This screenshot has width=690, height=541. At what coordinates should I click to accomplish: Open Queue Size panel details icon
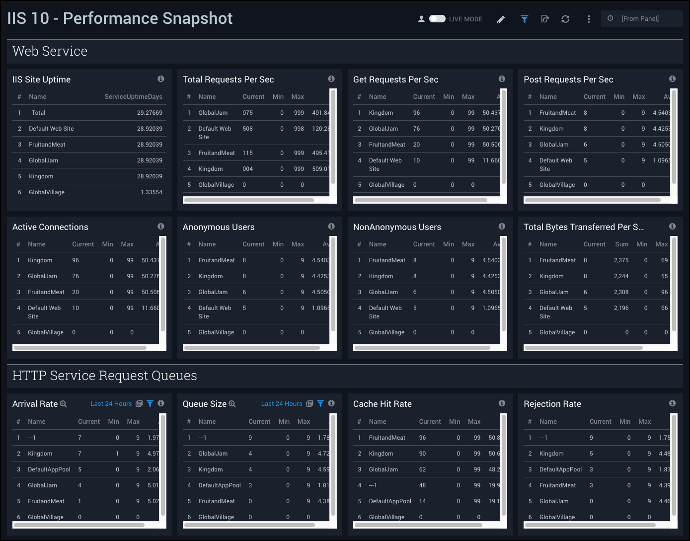(309, 403)
